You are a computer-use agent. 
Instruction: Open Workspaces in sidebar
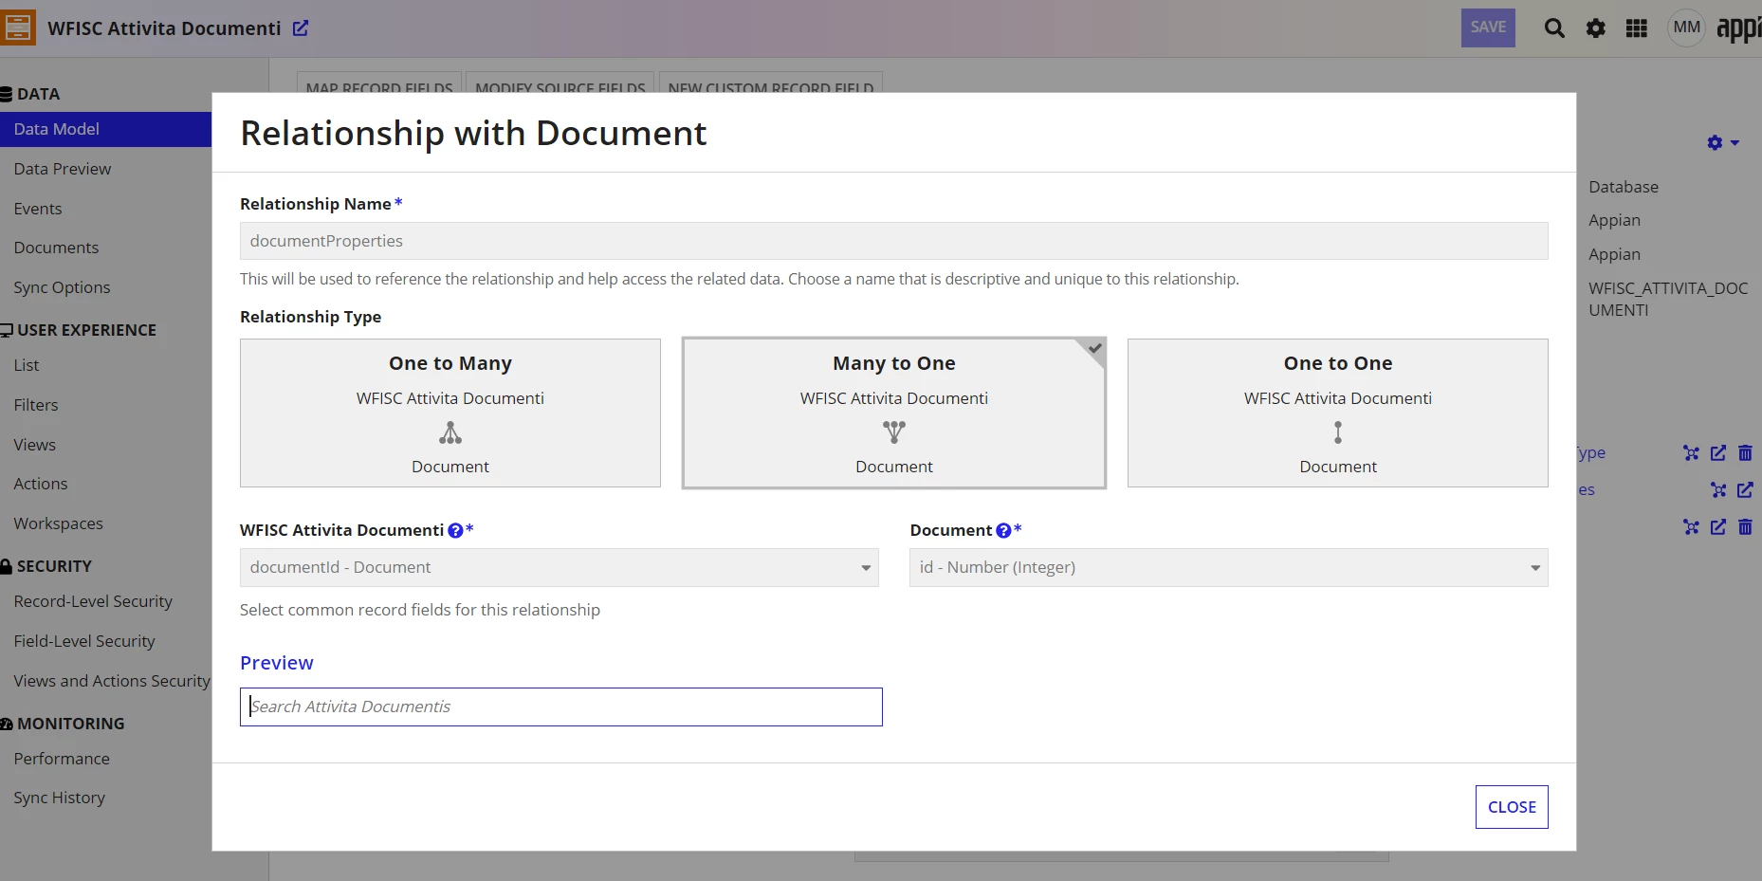[59, 523]
